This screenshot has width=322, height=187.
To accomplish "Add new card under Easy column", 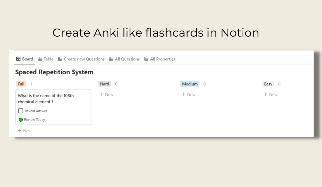I will 270,94.
